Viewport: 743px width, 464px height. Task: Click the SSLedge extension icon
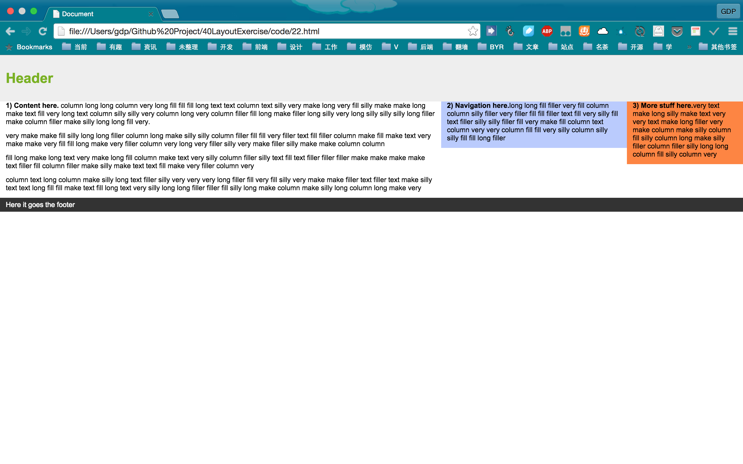click(x=658, y=31)
